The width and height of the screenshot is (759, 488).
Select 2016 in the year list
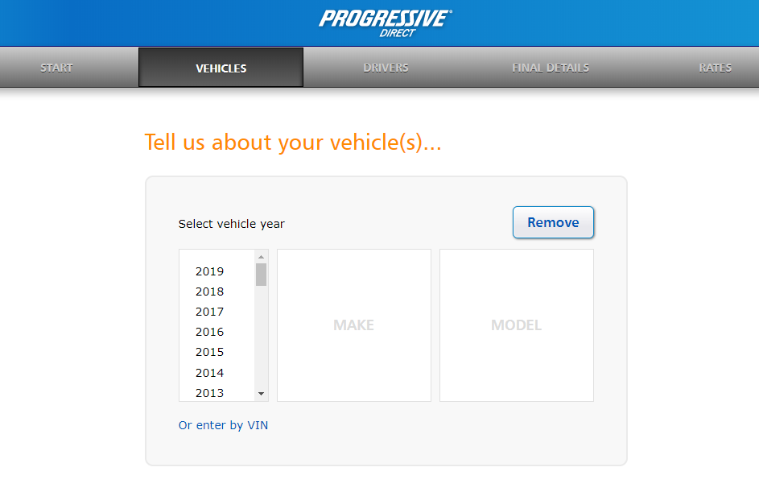point(209,332)
